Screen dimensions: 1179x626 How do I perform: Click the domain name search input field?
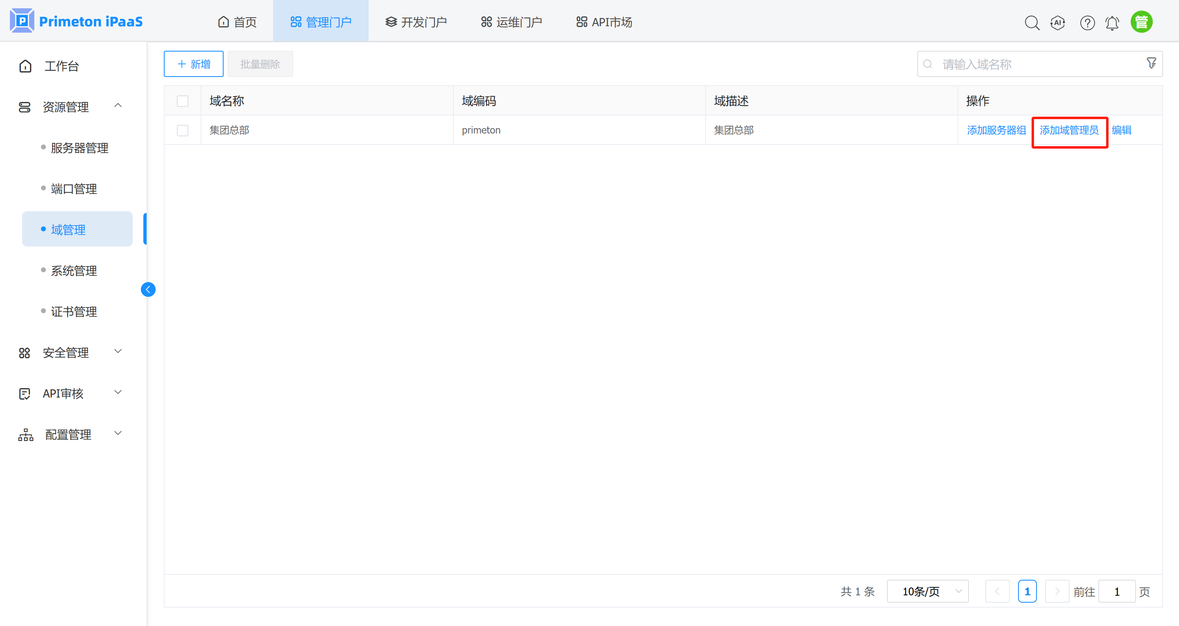pyautogui.click(x=1007, y=63)
